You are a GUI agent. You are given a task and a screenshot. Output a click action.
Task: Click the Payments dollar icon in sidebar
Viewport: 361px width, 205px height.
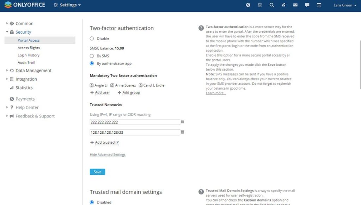pos(12,99)
